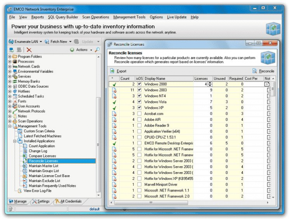The width and height of the screenshot is (289, 219).
Task: Click the magnifier search icon beside Actions
Action: pos(97,50)
